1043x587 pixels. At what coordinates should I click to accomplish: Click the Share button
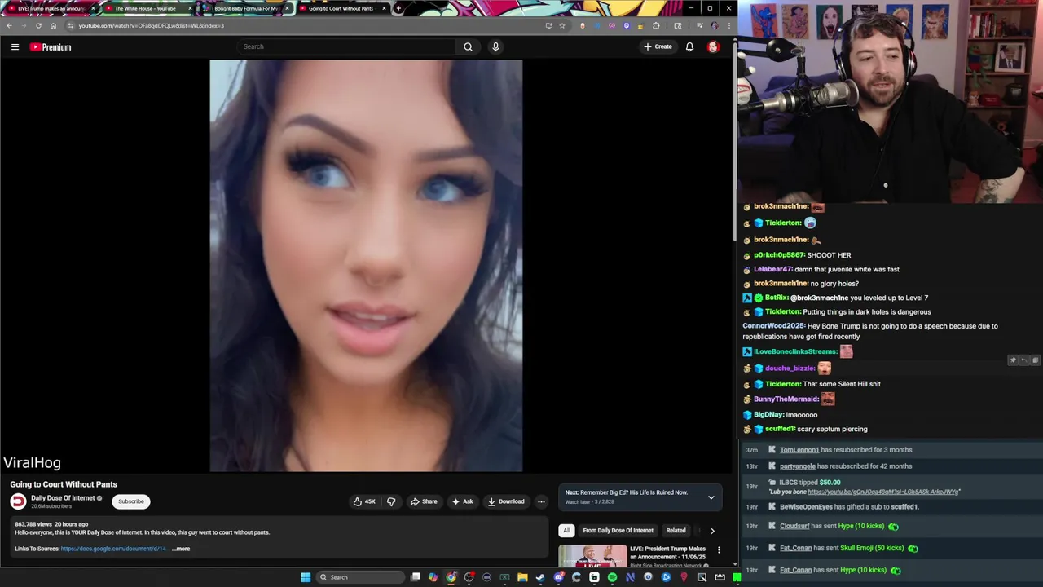point(424,501)
